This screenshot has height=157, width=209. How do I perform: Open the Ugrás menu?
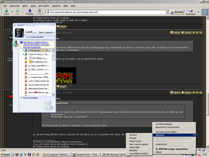coord(33,6)
